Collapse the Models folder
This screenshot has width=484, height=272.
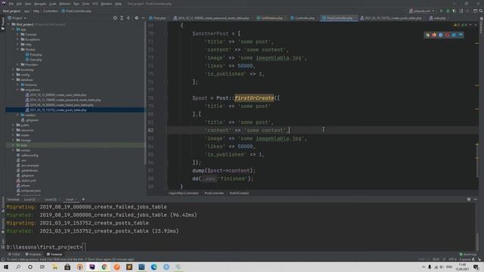pyautogui.click(x=18, y=49)
